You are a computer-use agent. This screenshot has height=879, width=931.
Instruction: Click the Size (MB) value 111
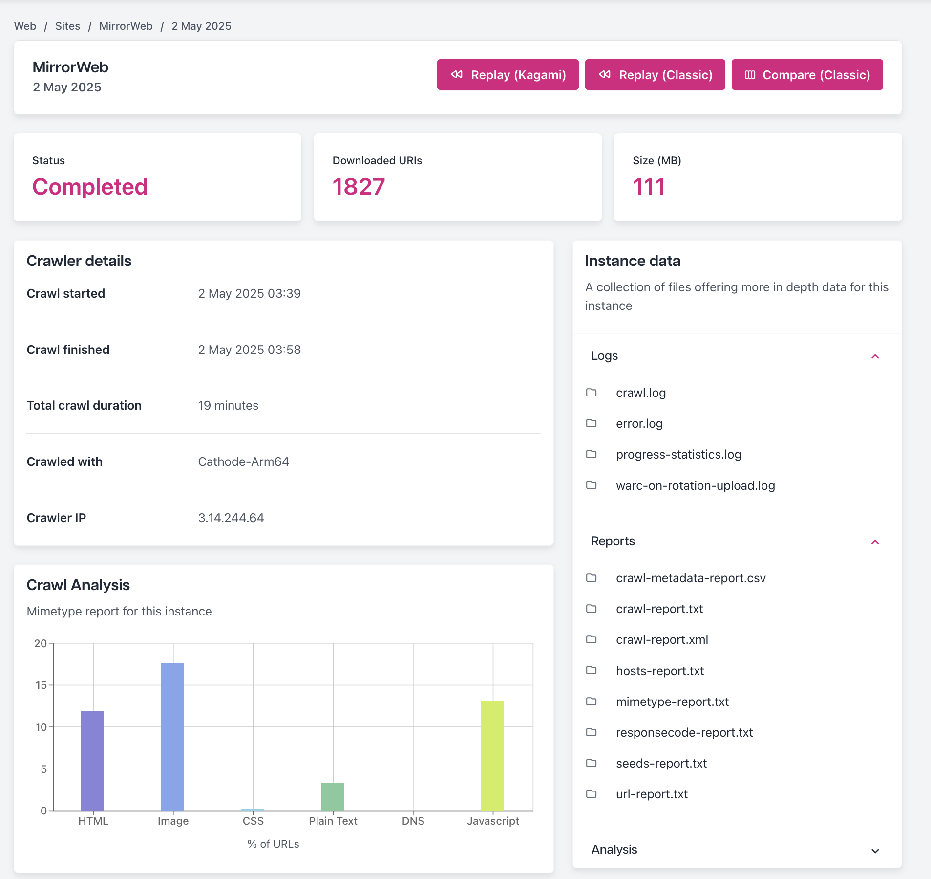pos(649,187)
